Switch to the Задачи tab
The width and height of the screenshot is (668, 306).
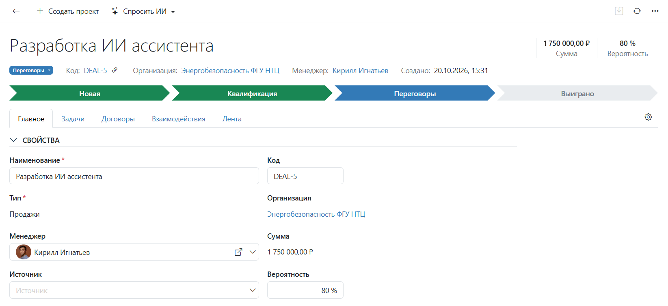pyautogui.click(x=73, y=119)
